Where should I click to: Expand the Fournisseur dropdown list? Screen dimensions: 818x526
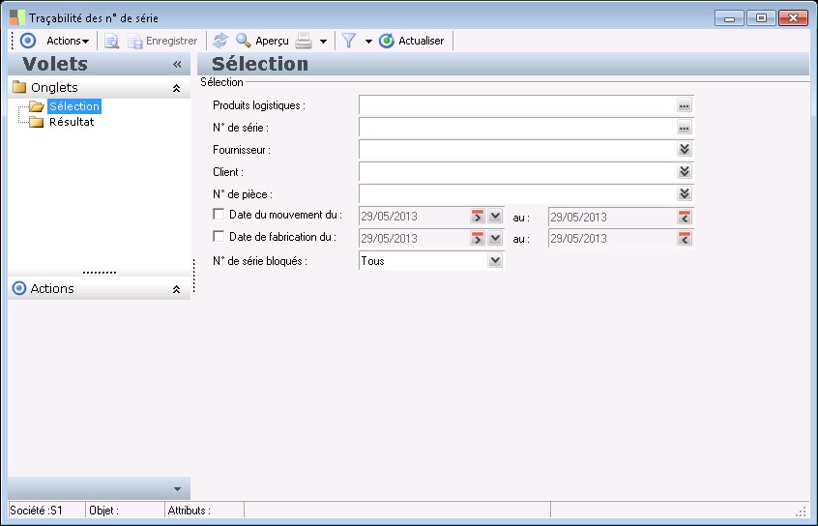point(685,150)
